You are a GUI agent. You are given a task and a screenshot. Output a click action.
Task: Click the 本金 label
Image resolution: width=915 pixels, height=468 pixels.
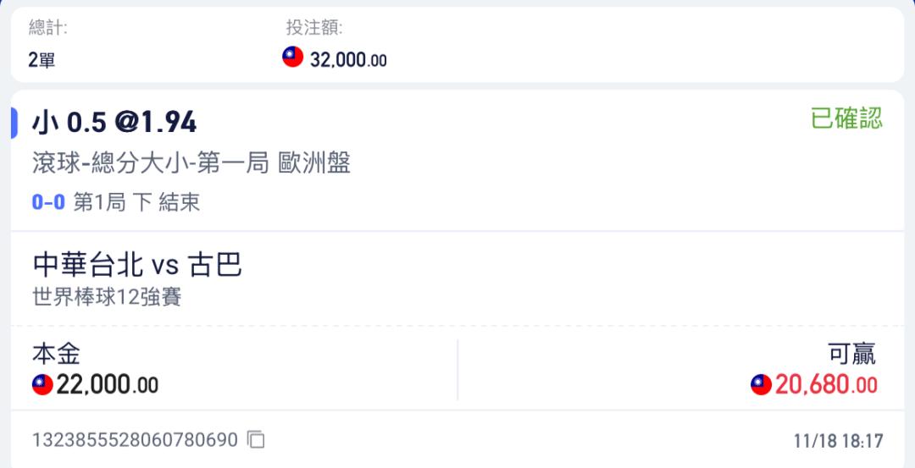click(x=56, y=354)
